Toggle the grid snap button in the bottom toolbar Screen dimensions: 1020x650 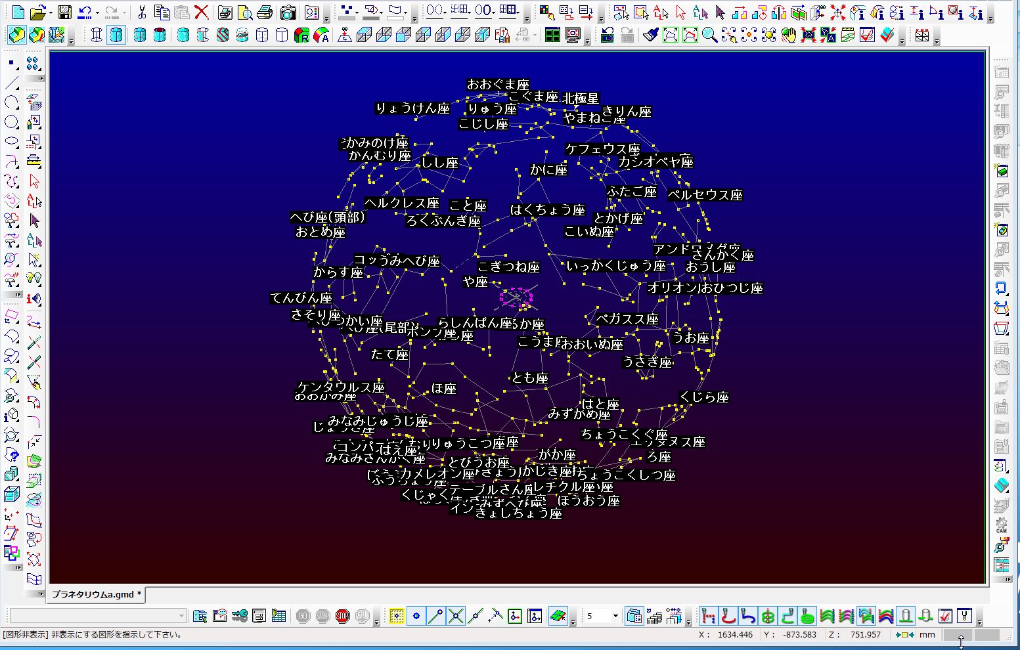click(x=397, y=616)
